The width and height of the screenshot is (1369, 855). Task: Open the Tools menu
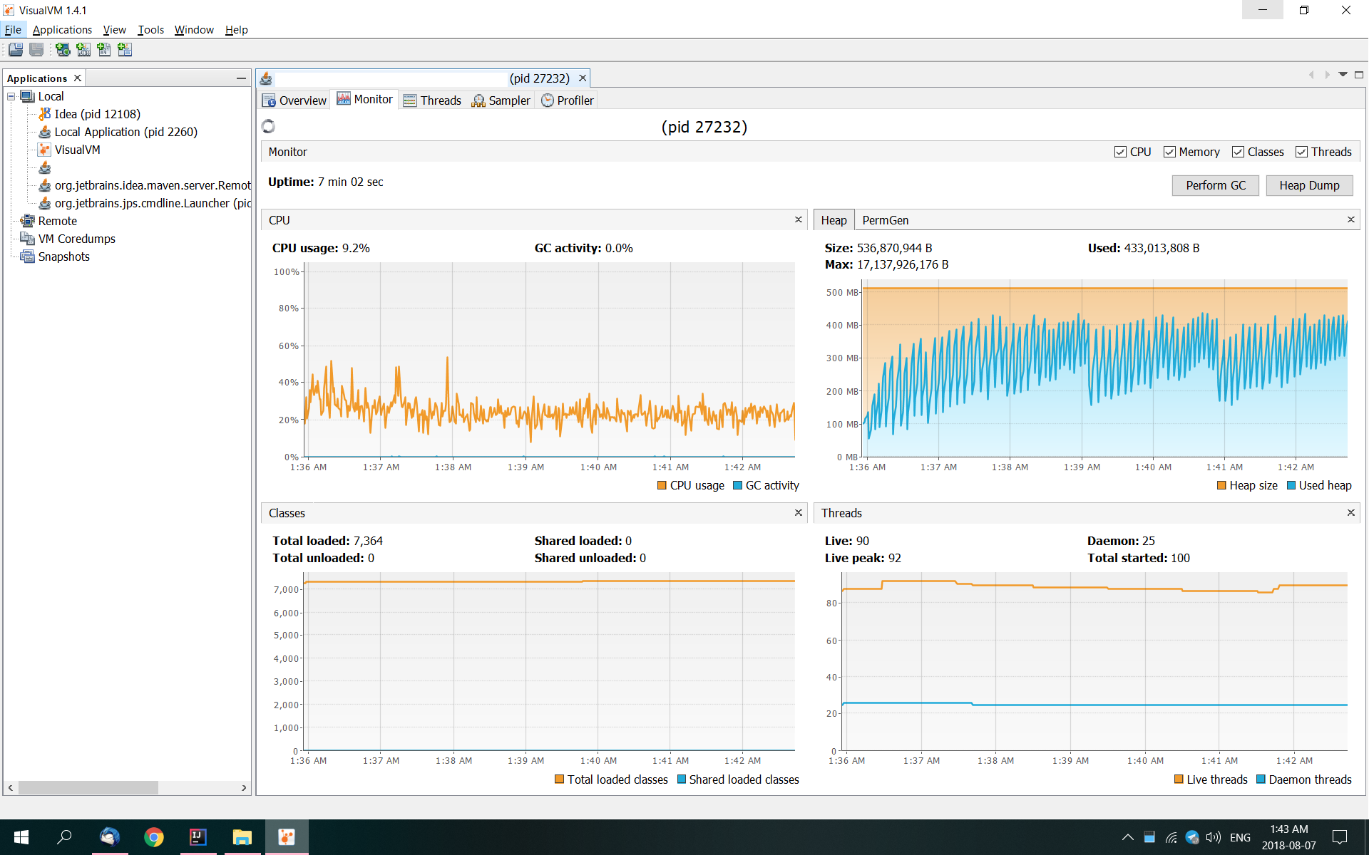(x=150, y=29)
